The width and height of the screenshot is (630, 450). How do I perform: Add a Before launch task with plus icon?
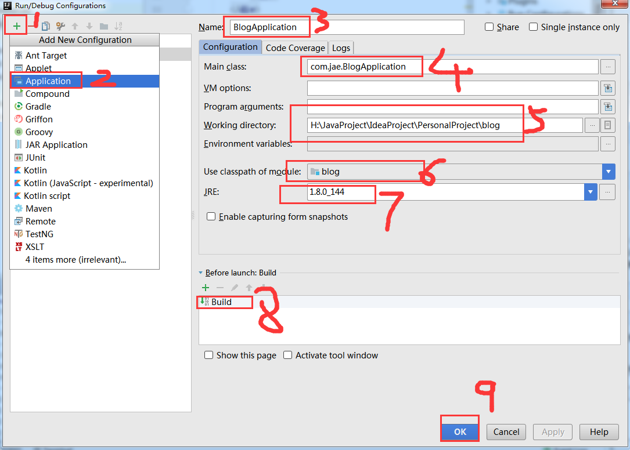(x=206, y=288)
